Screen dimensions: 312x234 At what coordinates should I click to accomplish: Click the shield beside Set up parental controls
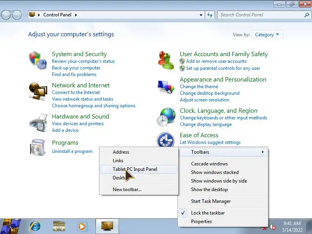[182, 68]
